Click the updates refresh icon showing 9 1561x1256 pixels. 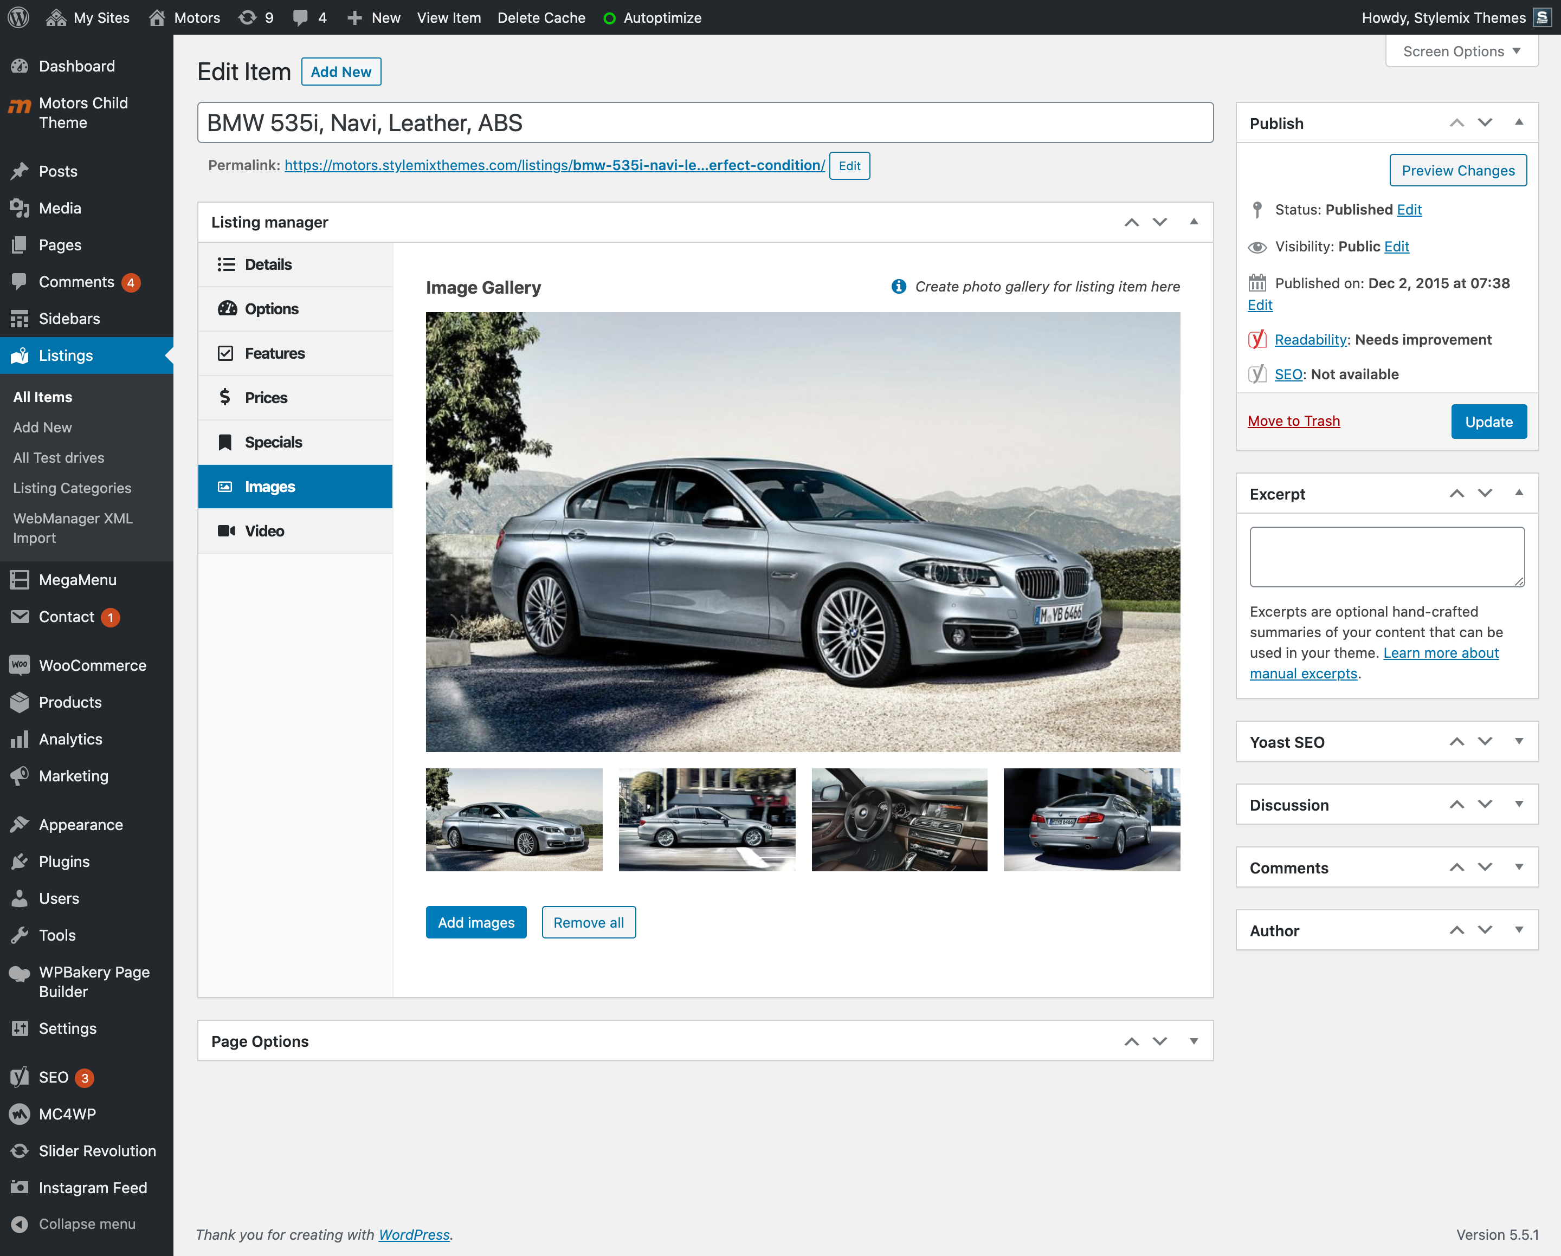248,17
